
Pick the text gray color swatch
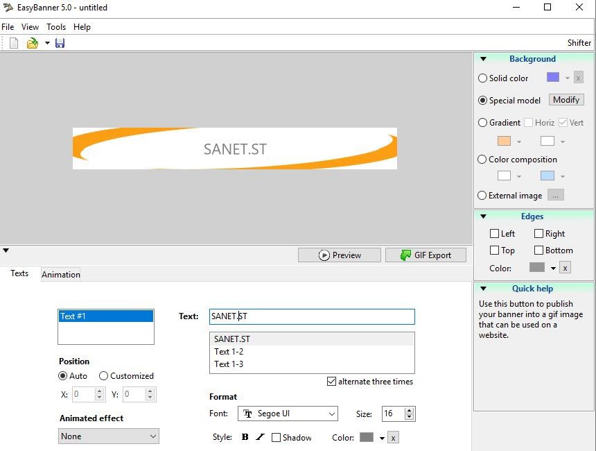coord(367,437)
